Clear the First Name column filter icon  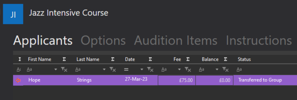[x=64, y=70]
